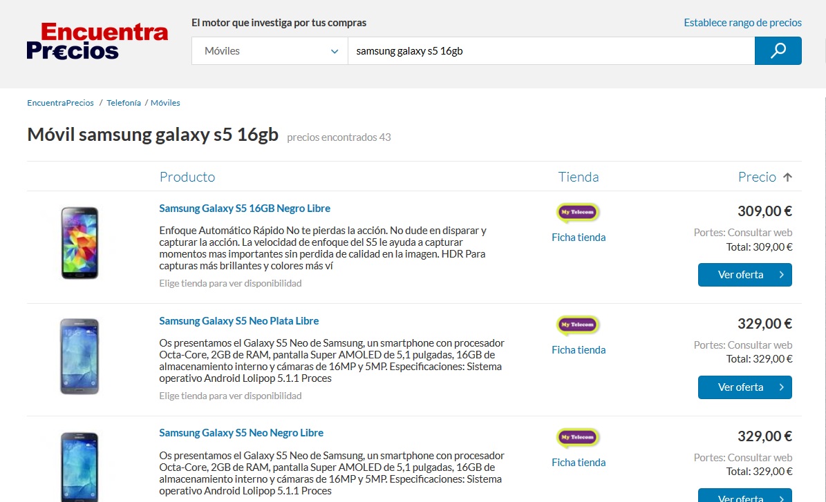Go to the EncuentraPrecios breadcrumb link
Image resolution: width=826 pixels, height=502 pixels.
point(60,103)
